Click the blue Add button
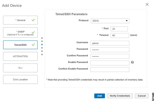 [x=99, y=96]
